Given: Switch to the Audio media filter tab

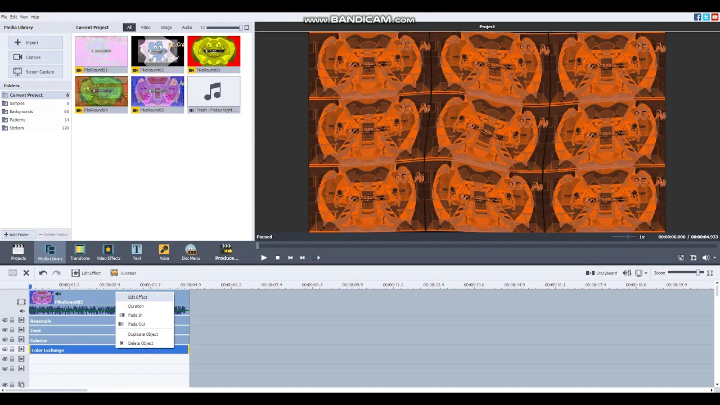Looking at the screenshot, I should tap(187, 27).
